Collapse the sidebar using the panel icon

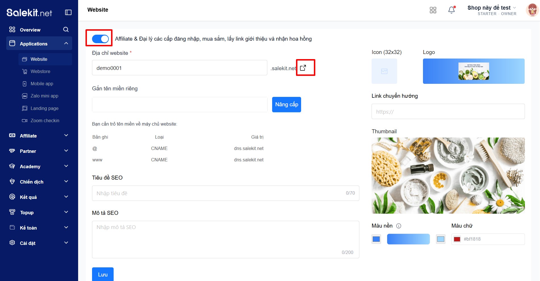click(x=68, y=12)
